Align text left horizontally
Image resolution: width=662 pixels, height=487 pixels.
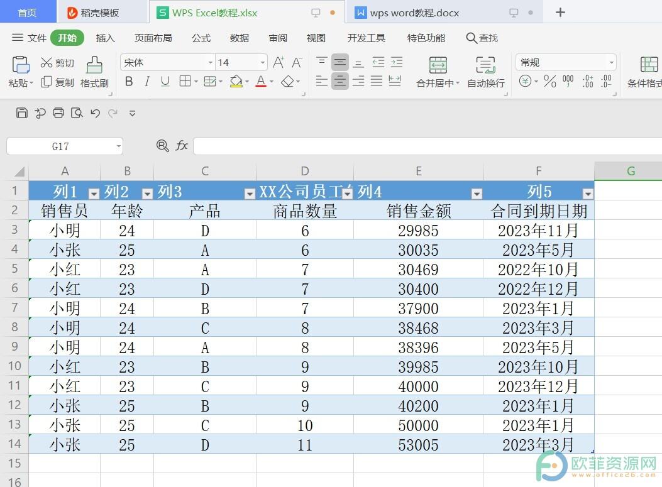321,81
